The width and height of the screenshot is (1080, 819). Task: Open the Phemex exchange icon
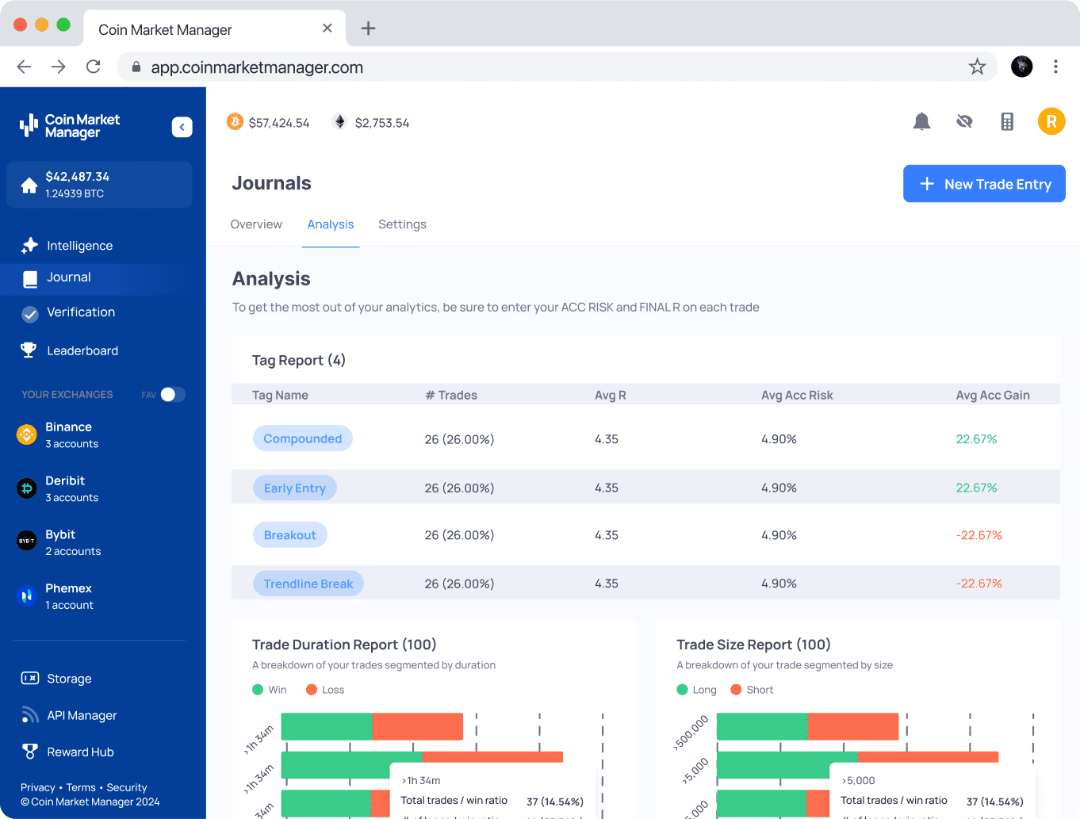pos(27,595)
